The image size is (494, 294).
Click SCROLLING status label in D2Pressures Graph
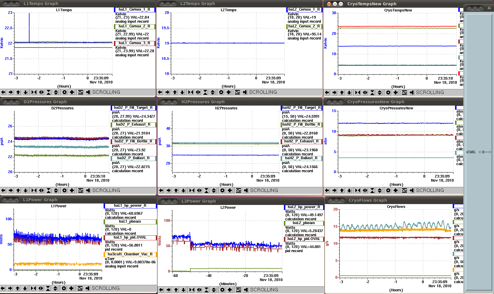106,190
